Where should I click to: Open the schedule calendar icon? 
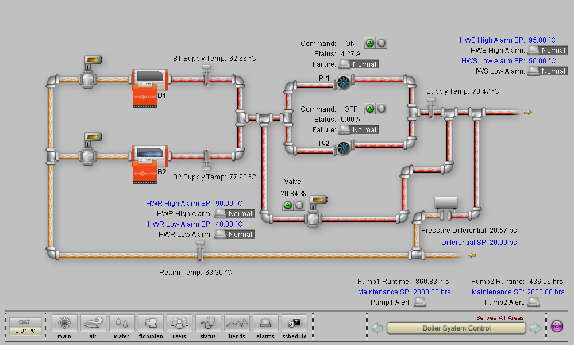pos(294,322)
